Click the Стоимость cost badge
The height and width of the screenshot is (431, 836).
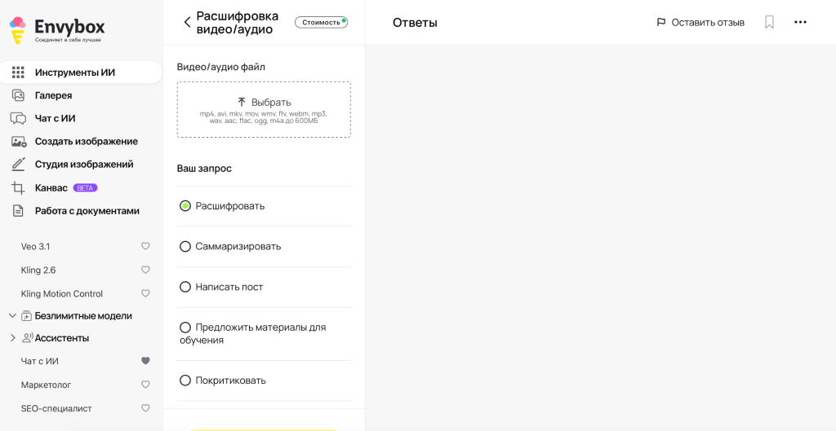pyautogui.click(x=321, y=22)
